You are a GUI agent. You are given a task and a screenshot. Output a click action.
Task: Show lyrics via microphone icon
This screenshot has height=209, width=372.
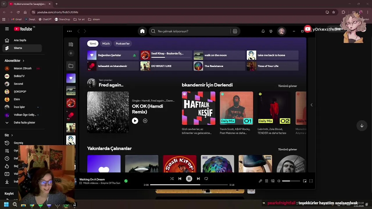click(260, 181)
